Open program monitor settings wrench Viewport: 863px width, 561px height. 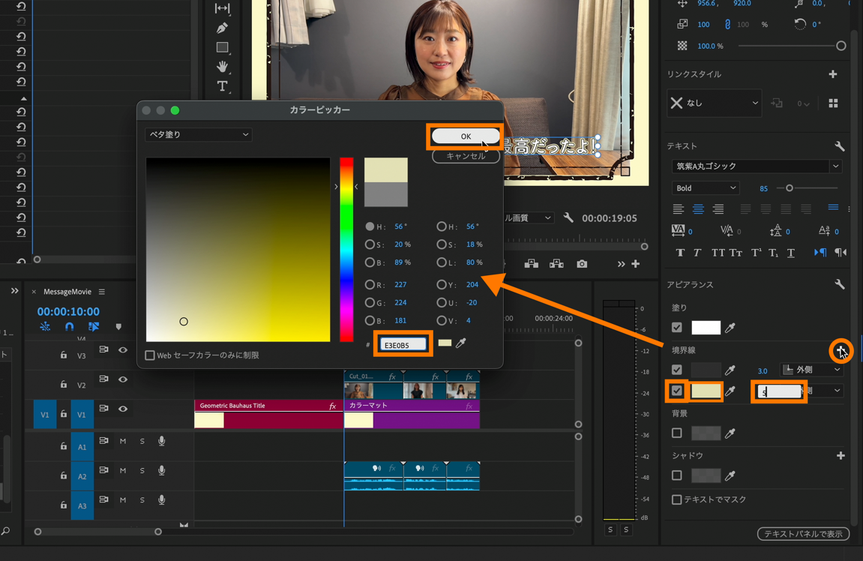coord(568,218)
